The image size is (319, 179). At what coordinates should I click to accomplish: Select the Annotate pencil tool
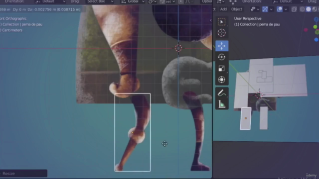(221, 93)
